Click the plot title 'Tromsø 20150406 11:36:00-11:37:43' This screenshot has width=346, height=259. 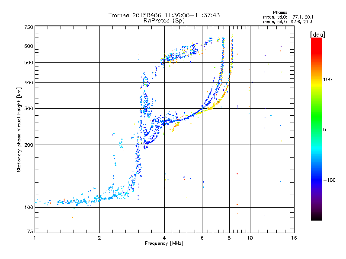[164, 15]
